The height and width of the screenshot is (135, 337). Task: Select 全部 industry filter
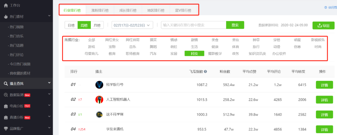tap(91, 40)
